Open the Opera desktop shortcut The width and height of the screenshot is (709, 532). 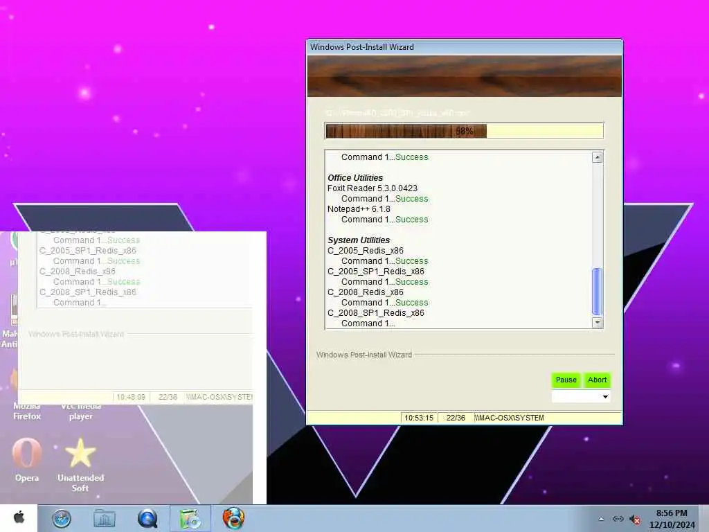pos(27,460)
